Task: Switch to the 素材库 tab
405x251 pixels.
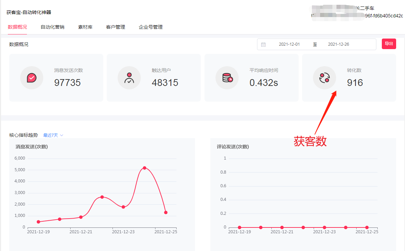Action: [85, 27]
